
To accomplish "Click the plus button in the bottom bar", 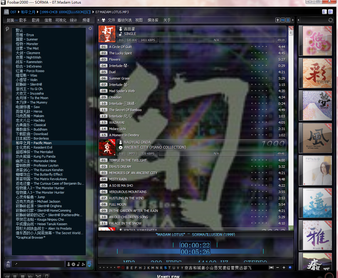I will [x=284, y=267].
